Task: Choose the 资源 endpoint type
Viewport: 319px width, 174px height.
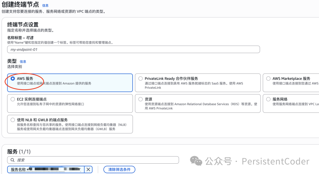Action: 141,99
